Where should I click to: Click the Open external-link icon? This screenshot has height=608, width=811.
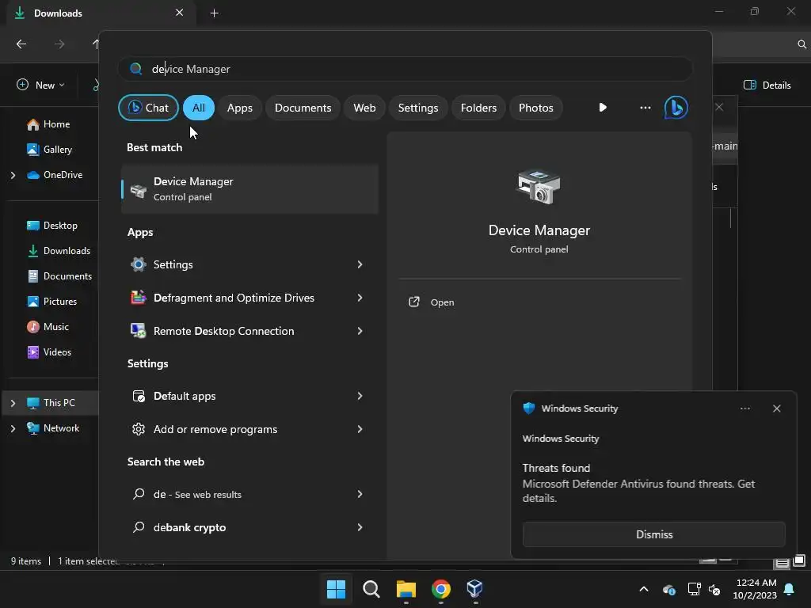[x=413, y=302]
